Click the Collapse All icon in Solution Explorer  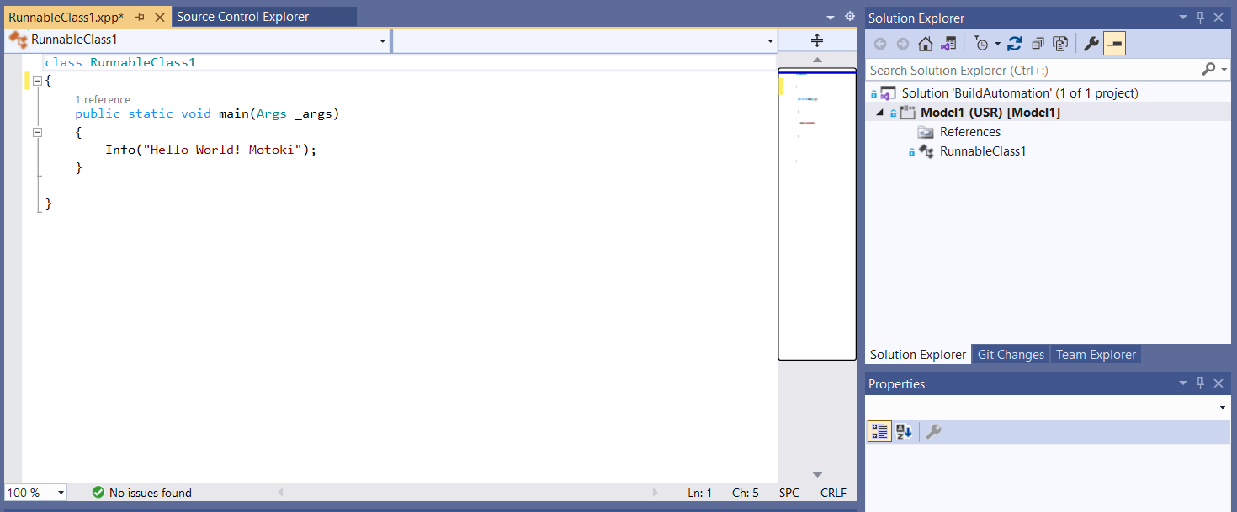click(1038, 44)
